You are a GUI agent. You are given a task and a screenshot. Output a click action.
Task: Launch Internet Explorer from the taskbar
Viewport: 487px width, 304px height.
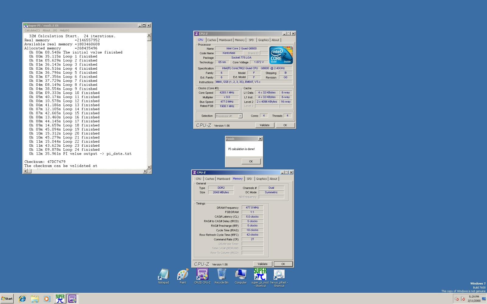pyautogui.click(x=22, y=299)
